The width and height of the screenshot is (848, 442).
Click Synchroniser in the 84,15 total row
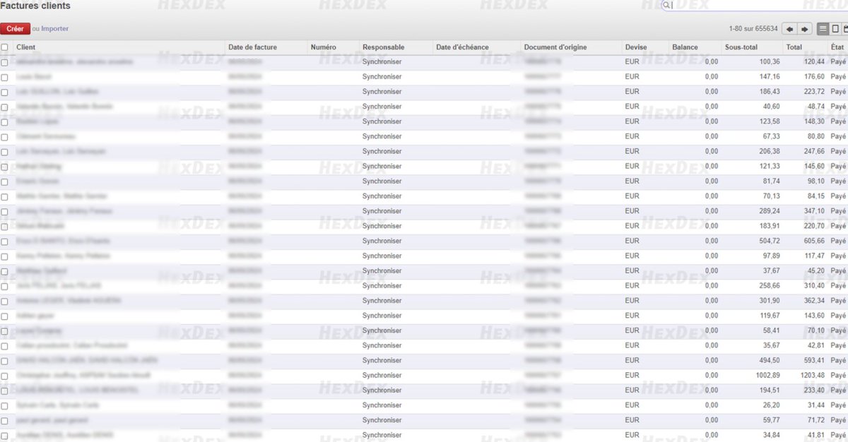pyautogui.click(x=382, y=196)
